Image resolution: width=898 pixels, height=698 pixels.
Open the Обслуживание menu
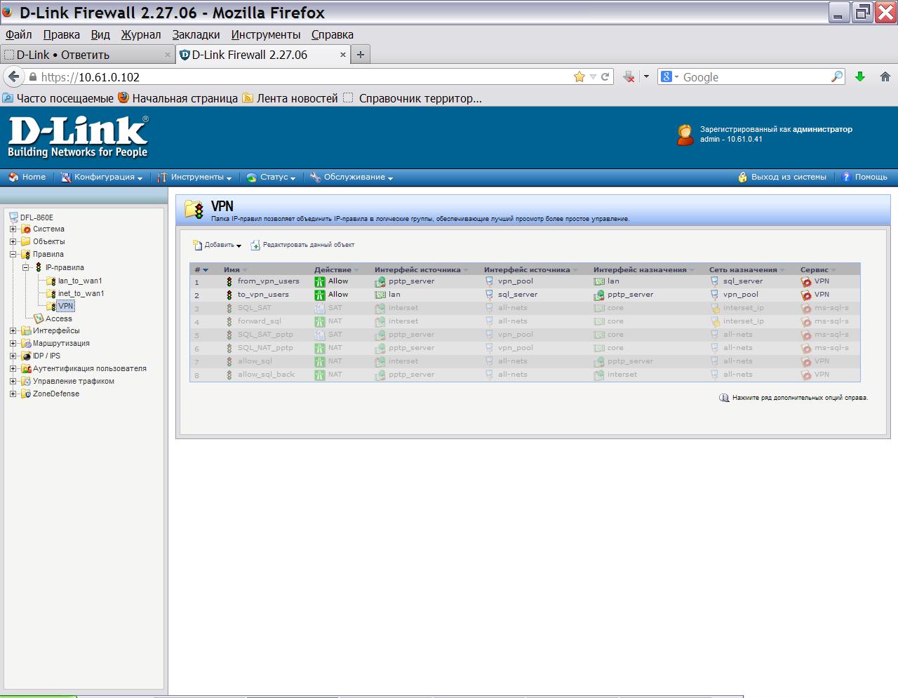(351, 177)
